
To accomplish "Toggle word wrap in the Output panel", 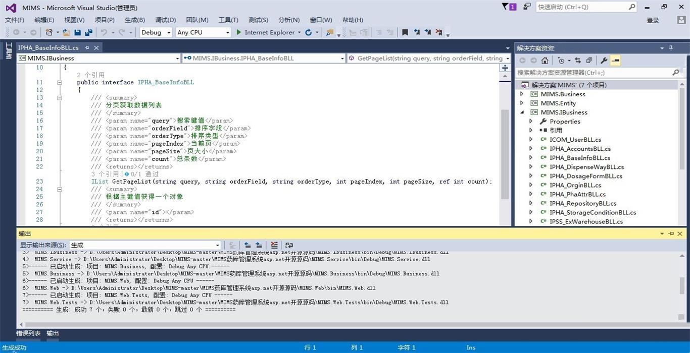I will pyautogui.click(x=289, y=245).
